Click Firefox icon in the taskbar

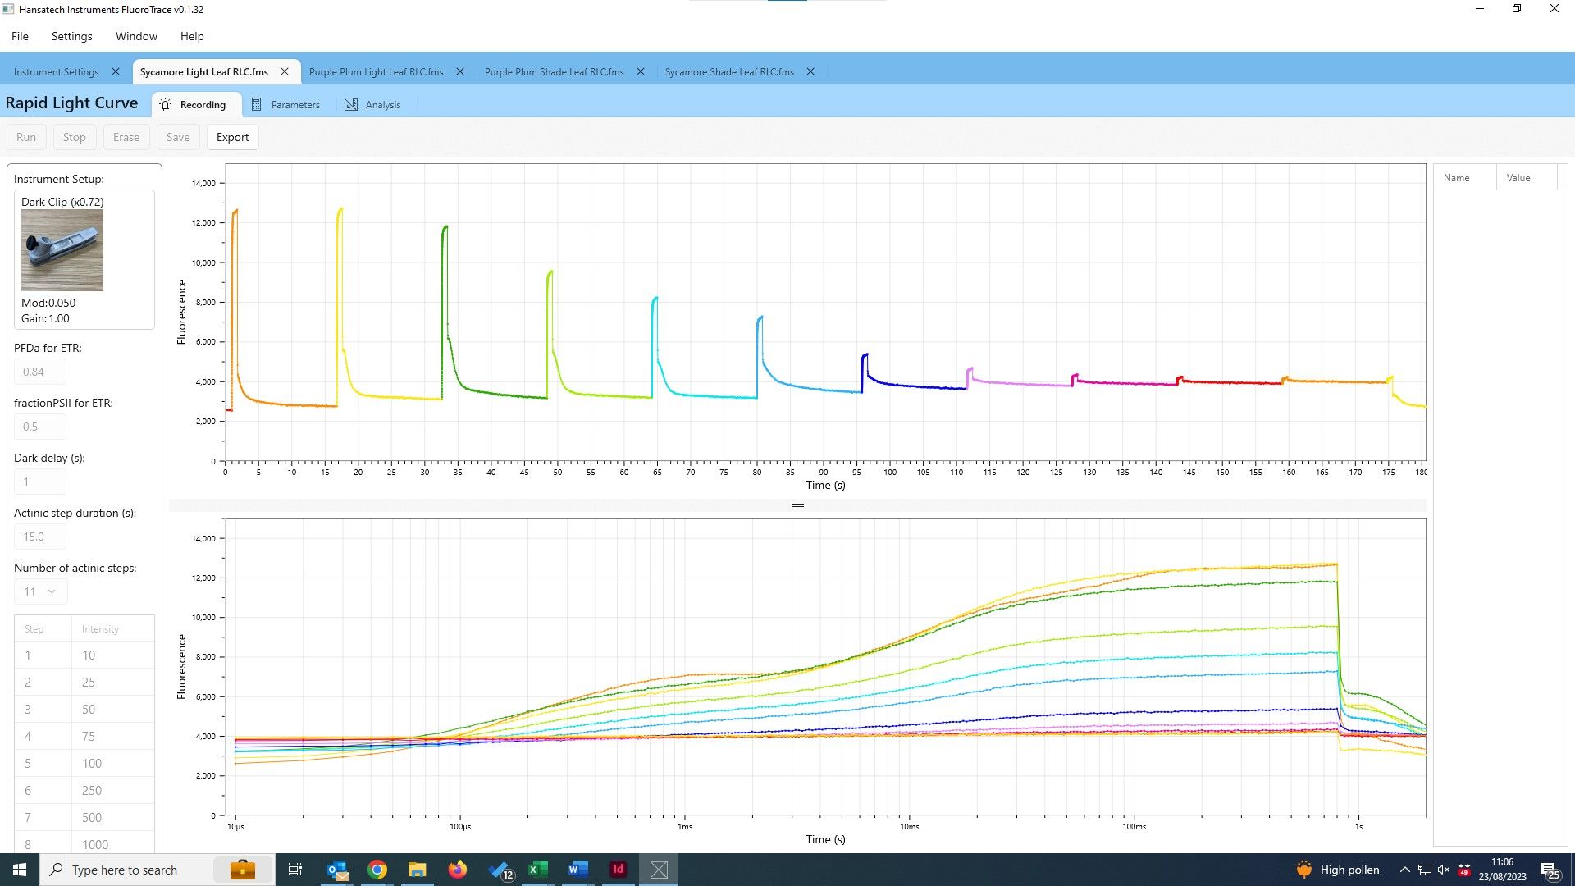click(x=458, y=870)
